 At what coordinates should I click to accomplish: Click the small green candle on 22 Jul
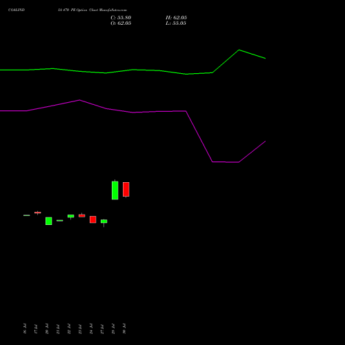71,216
